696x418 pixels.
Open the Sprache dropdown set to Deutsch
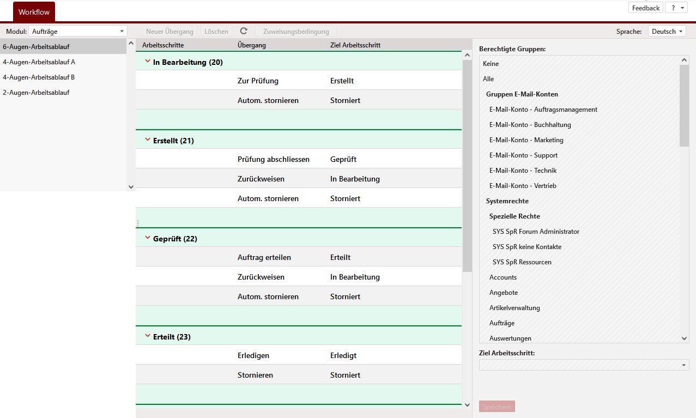coord(667,32)
